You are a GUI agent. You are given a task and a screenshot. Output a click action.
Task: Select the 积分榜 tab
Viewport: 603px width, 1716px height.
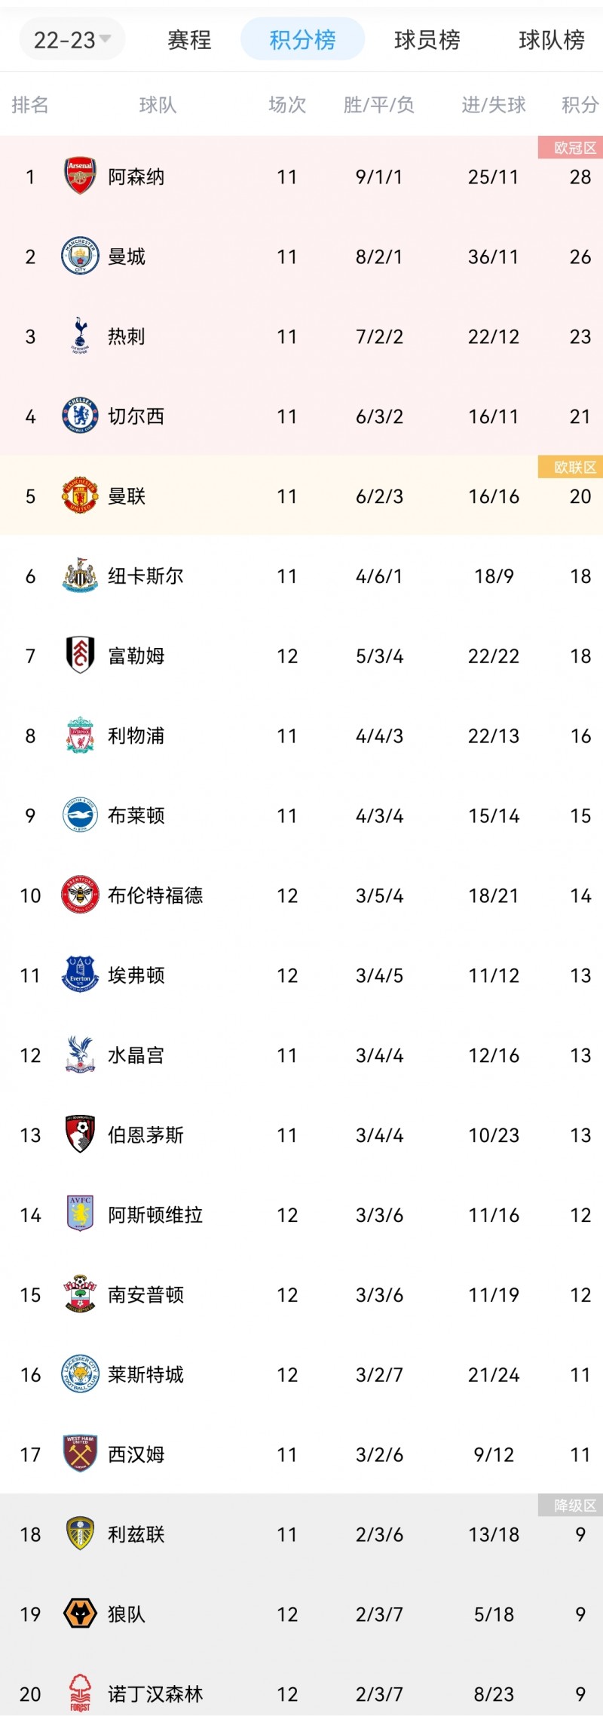coord(302,39)
